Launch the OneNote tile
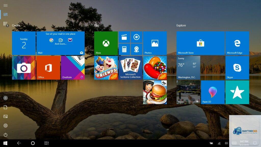Viewport: 261px width, 147px height. pos(73,68)
